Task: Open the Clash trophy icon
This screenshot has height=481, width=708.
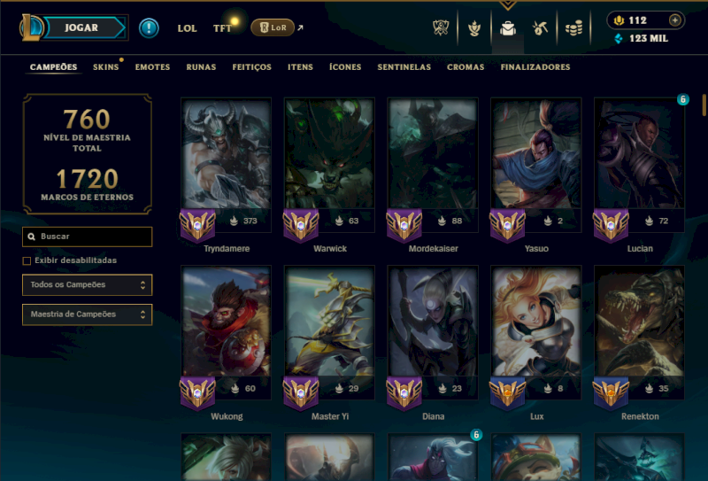Action: (x=441, y=28)
